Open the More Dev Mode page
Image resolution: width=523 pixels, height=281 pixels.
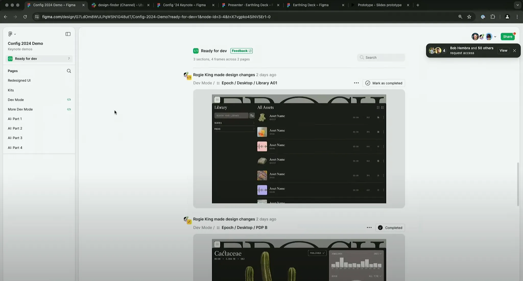click(x=20, y=109)
